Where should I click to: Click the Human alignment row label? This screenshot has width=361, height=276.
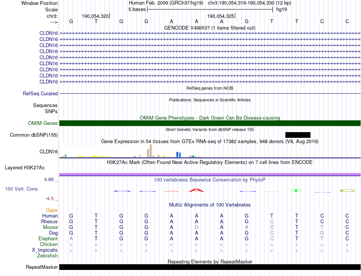point(50,216)
